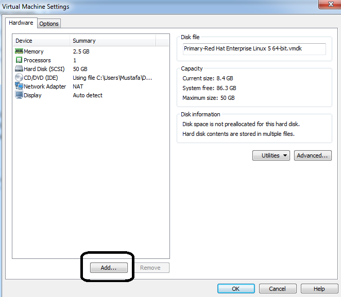Screen dimensions: 341x297
Task: Select the Processors chip icon
Action: (x=19, y=60)
